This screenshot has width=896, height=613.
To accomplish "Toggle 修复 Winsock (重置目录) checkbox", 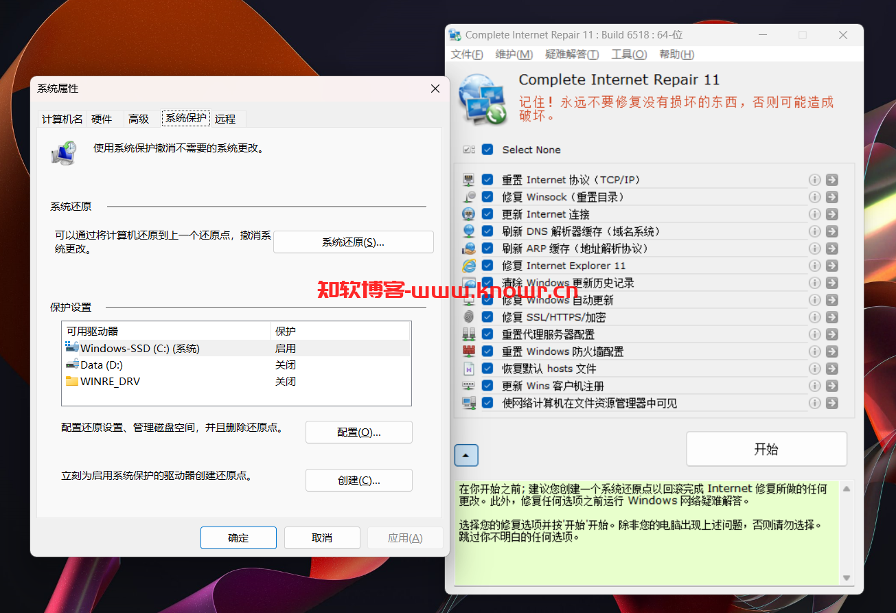I will pos(487,197).
